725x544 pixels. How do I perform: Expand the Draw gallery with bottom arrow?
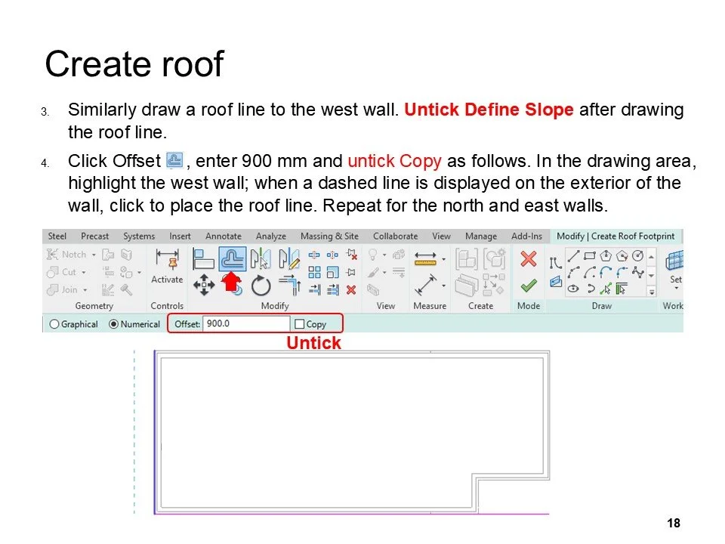tap(652, 292)
